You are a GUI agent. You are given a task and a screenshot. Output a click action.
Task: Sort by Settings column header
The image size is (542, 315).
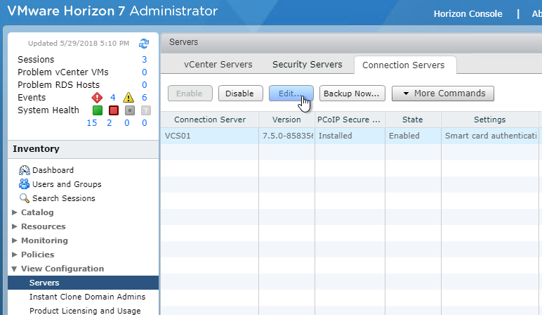490,120
